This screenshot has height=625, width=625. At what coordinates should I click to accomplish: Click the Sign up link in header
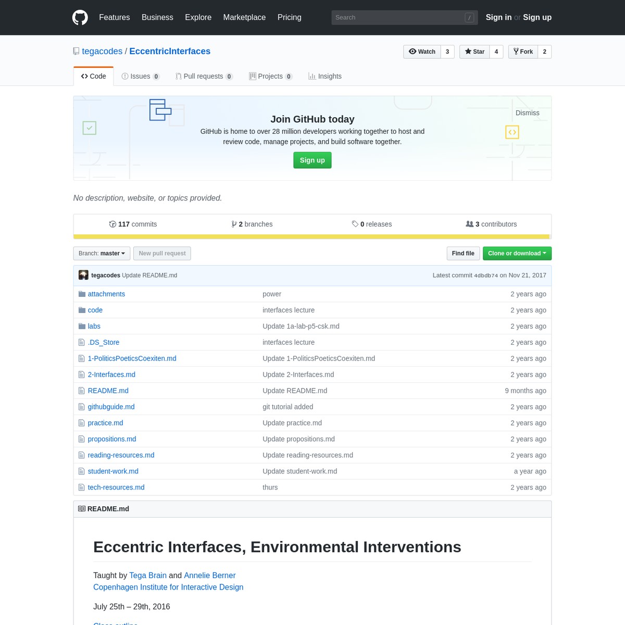click(x=537, y=17)
